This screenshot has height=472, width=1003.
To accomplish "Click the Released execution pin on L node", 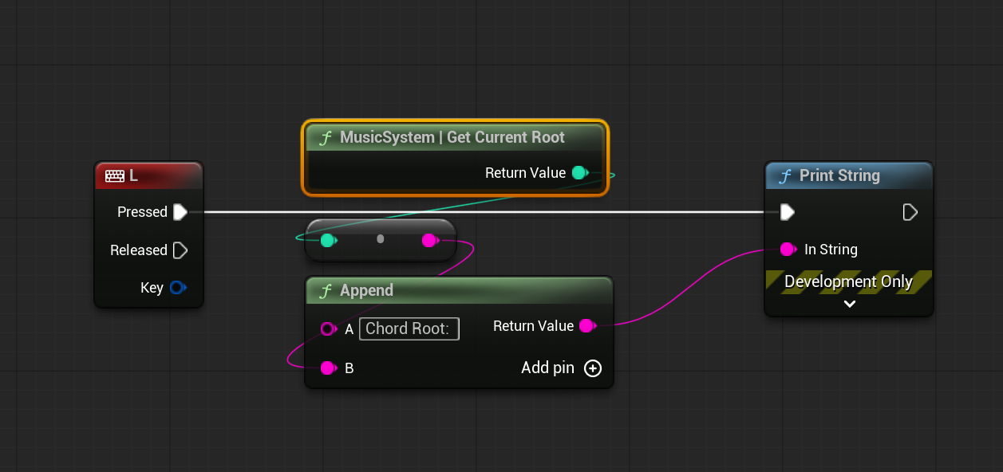I will click(x=180, y=250).
